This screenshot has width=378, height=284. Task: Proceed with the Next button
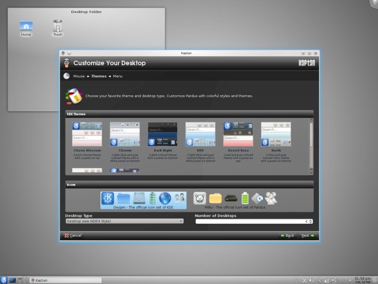(x=307, y=235)
